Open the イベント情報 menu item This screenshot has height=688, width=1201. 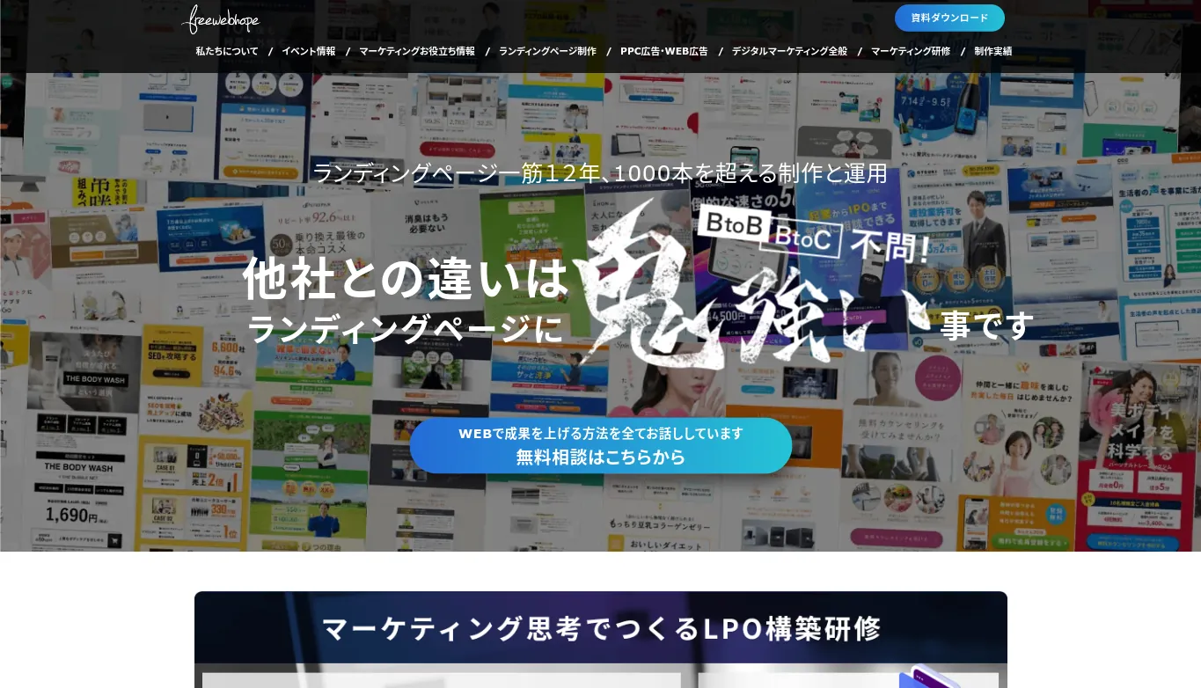[309, 51]
